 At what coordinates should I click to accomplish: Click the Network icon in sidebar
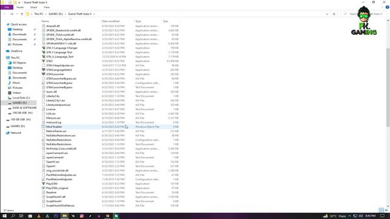click(x=8, y=133)
